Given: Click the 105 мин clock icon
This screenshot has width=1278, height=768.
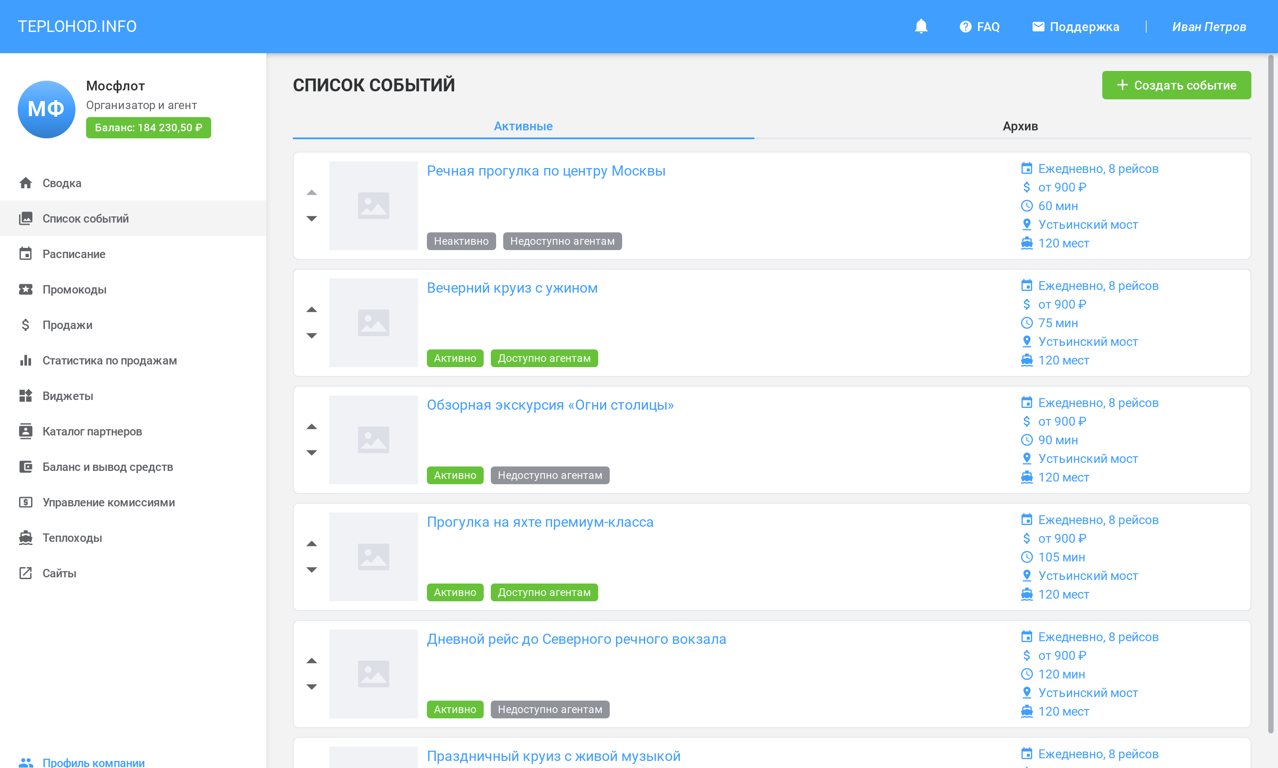Looking at the screenshot, I should [1026, 557].
